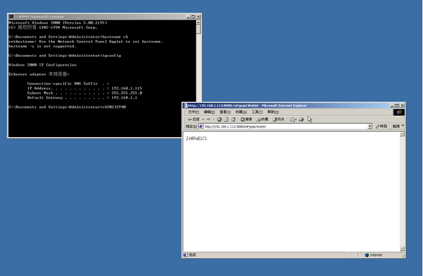Open the History (历史) toolbar button

[278, 119]
